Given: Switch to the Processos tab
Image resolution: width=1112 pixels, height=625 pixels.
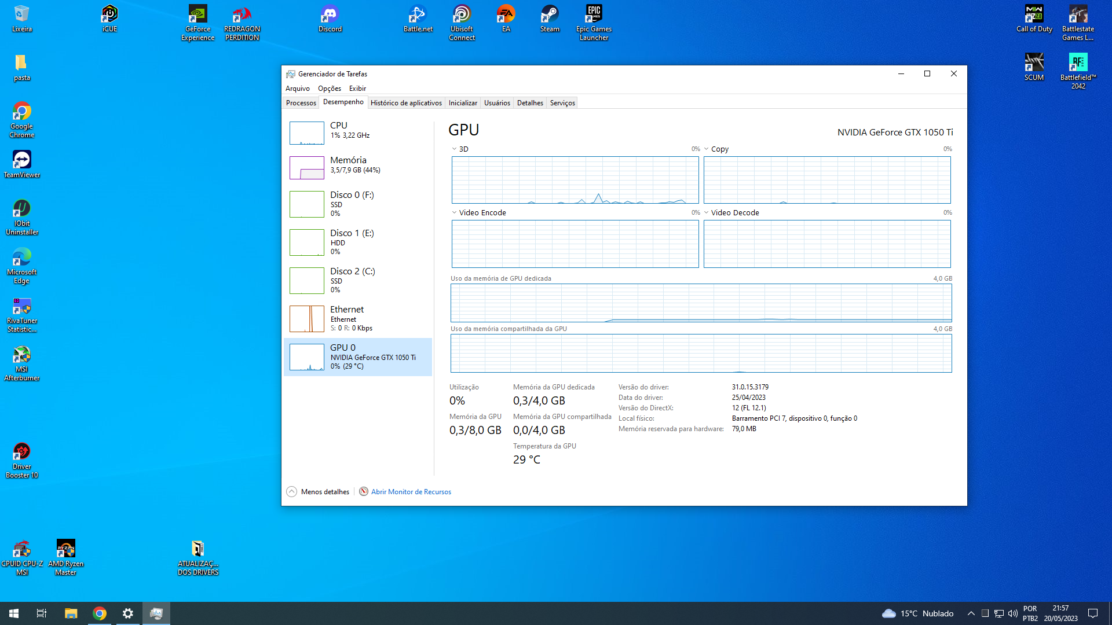Looking at the screenshot, I should tap(301, 102).
